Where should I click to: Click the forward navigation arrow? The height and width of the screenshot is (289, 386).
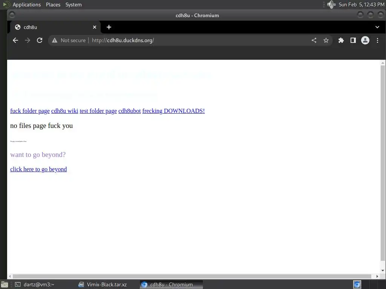[27, 40]
